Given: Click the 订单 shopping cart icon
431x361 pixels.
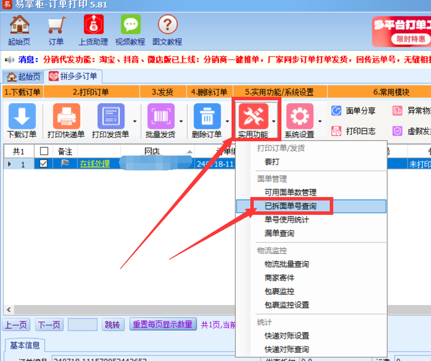Looking at the screenshot, I should click(x=57, y=25).
